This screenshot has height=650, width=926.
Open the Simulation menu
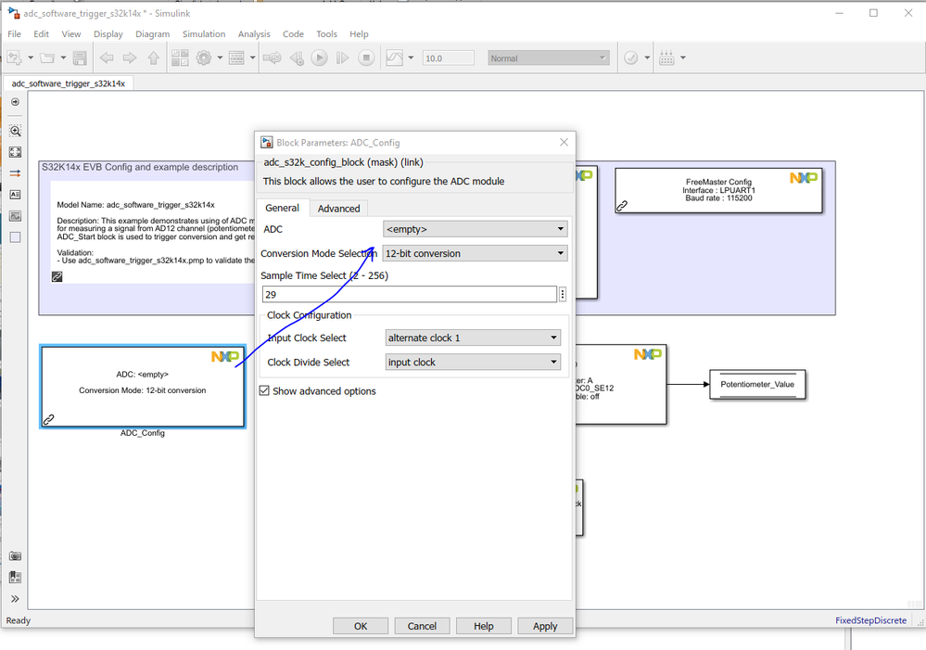pos(204,33)
